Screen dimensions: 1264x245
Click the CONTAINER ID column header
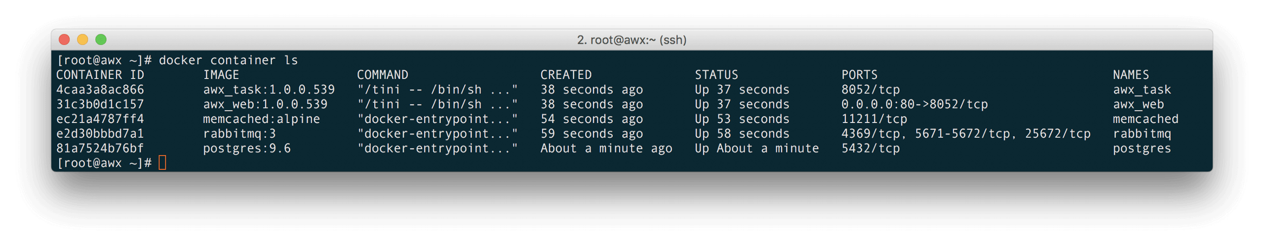tap(100, 75)
